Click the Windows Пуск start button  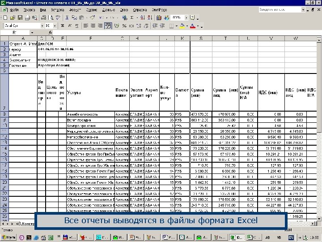point(8,237)
